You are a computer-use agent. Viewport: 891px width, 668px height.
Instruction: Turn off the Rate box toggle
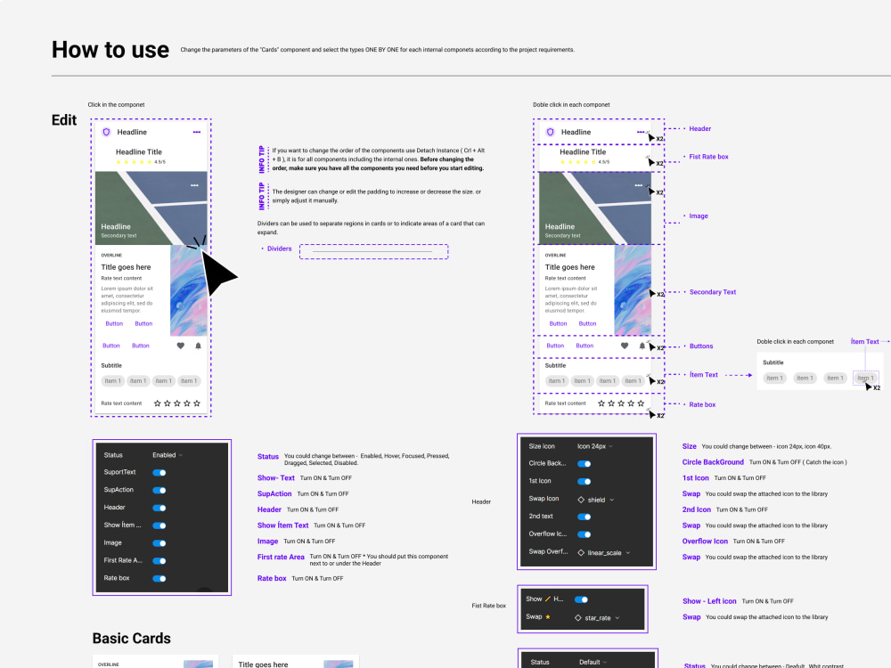click(x=158, y=579)
